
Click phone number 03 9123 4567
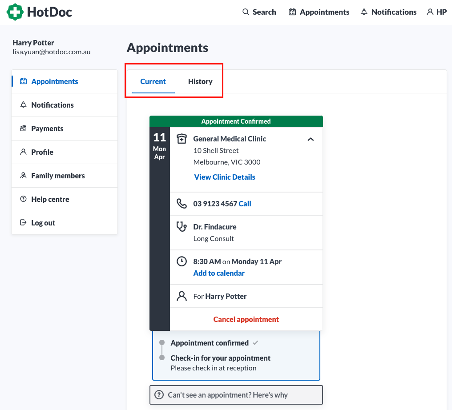(215, 204)
